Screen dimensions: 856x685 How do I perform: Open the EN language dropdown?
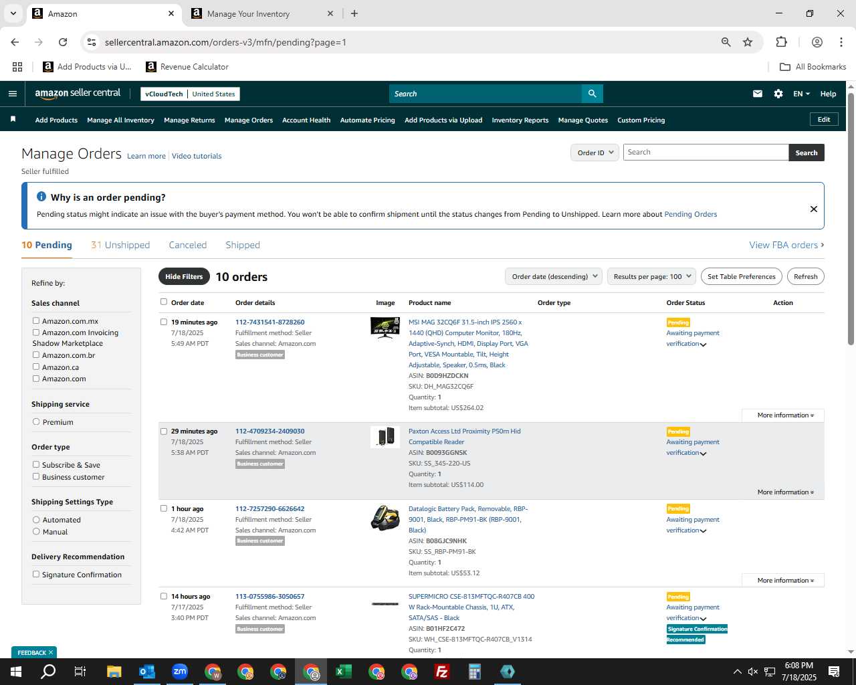(801, 94)
